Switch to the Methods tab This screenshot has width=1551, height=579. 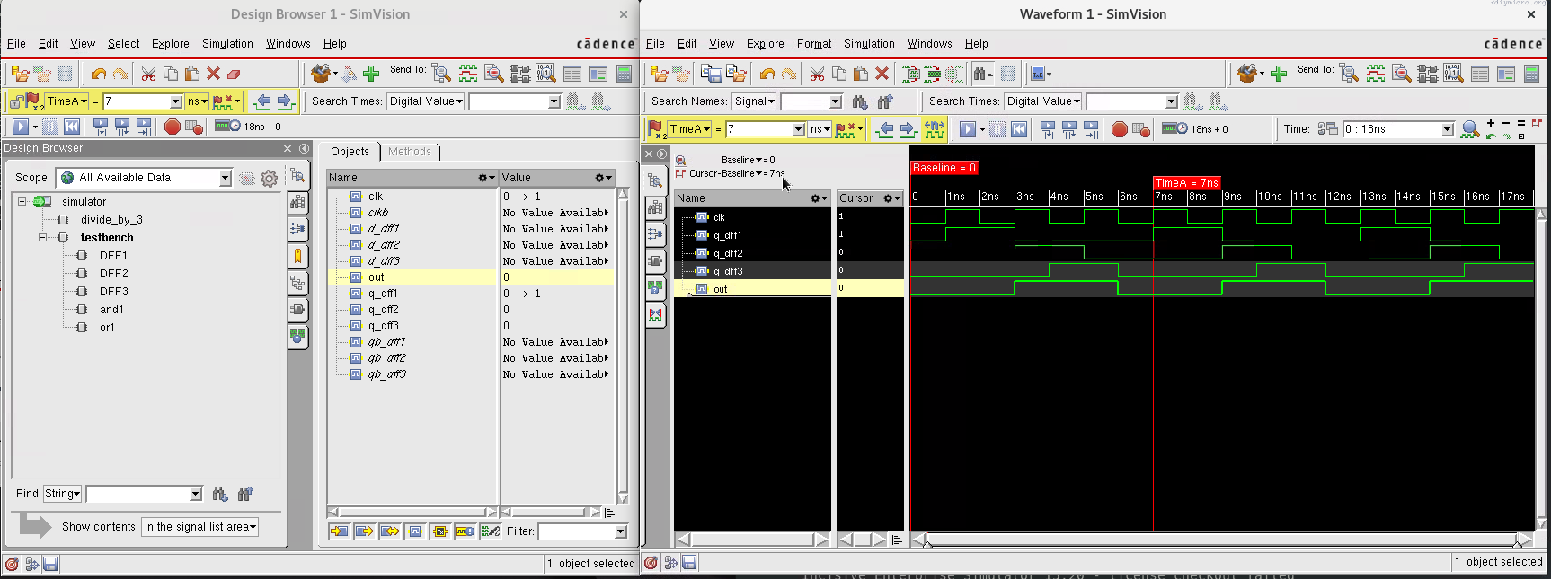[x=410, y=152]
